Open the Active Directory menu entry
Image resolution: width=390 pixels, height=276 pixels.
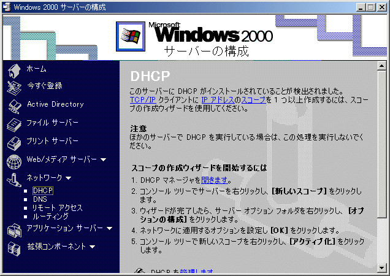[x=55, y=104]
